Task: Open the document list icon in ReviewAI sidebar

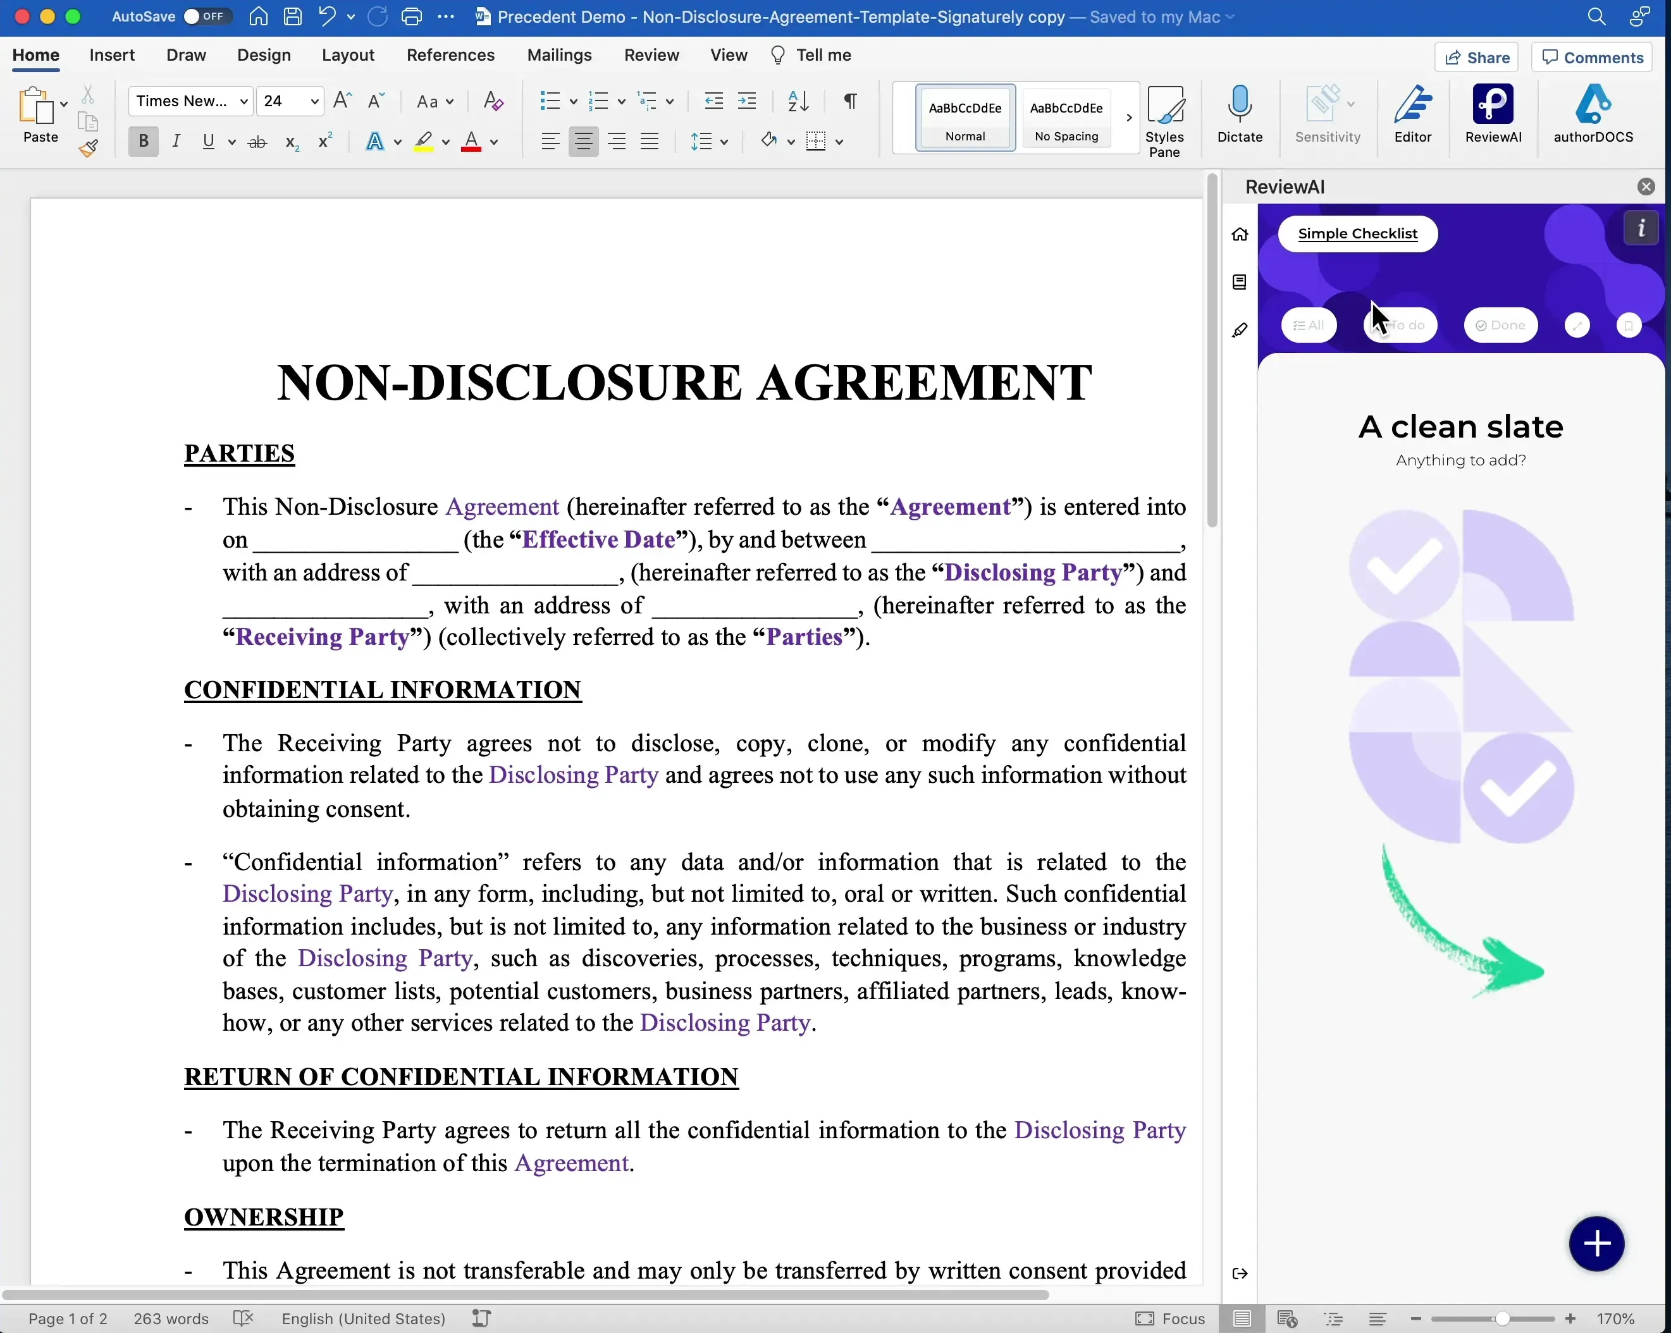Action: click(1239, 282)
